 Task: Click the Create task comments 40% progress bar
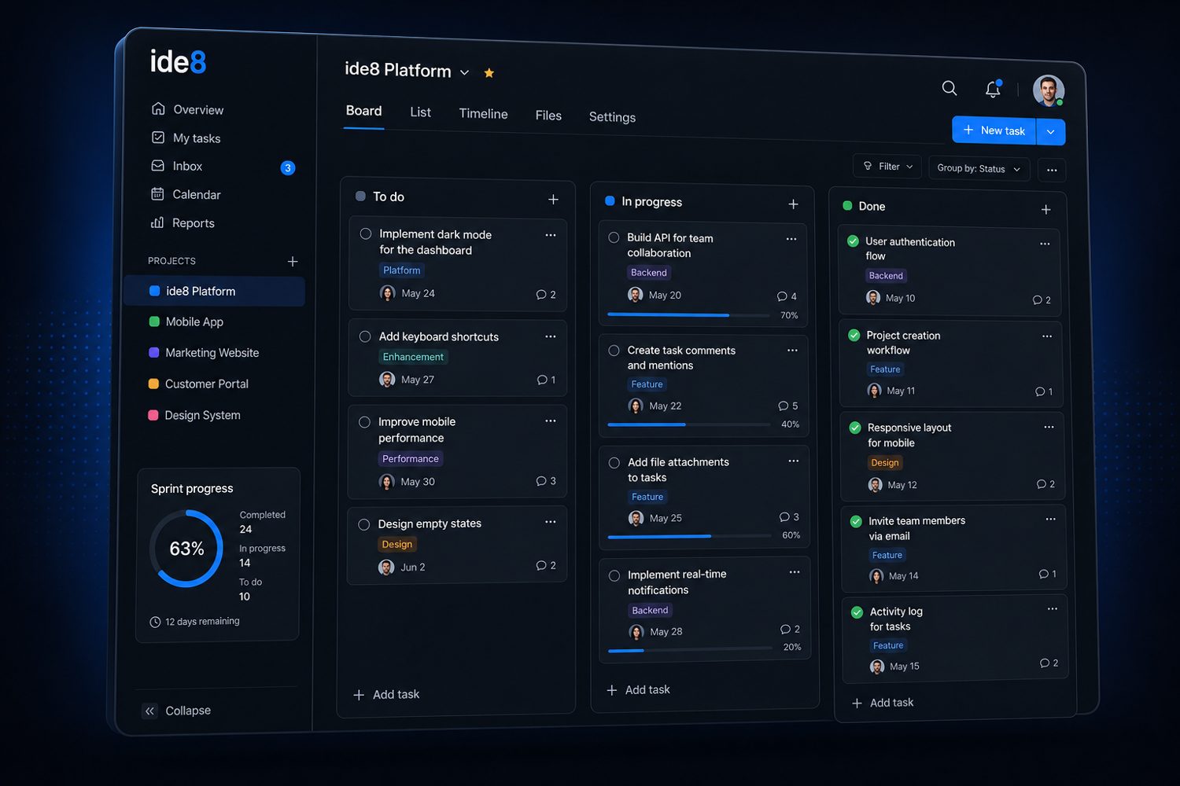click(689, 424)
